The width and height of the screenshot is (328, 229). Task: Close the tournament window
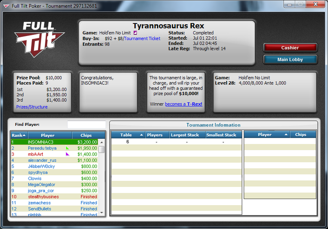point(316,4)
